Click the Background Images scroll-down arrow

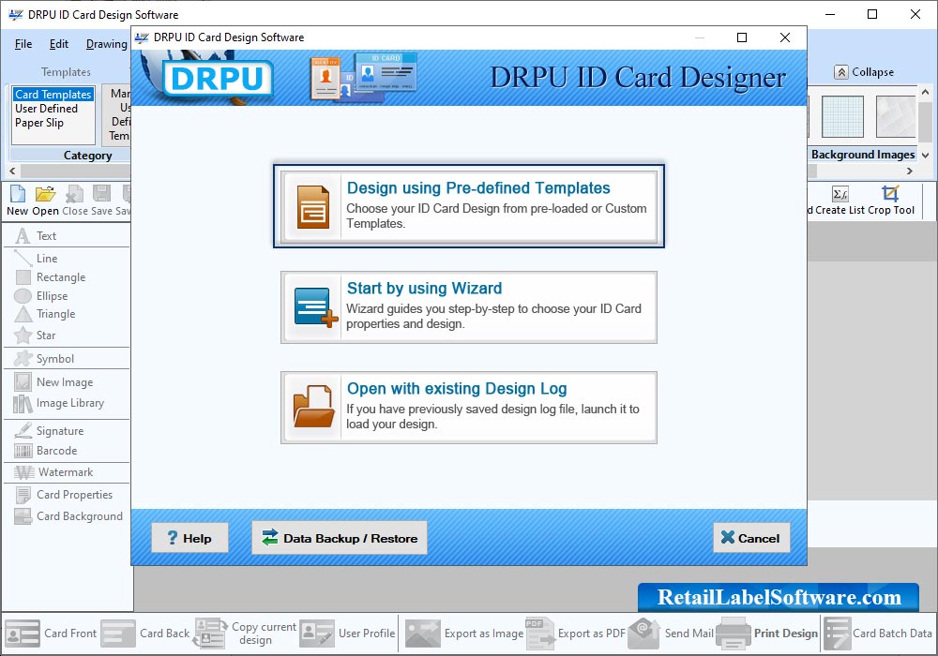coord(926,155)
